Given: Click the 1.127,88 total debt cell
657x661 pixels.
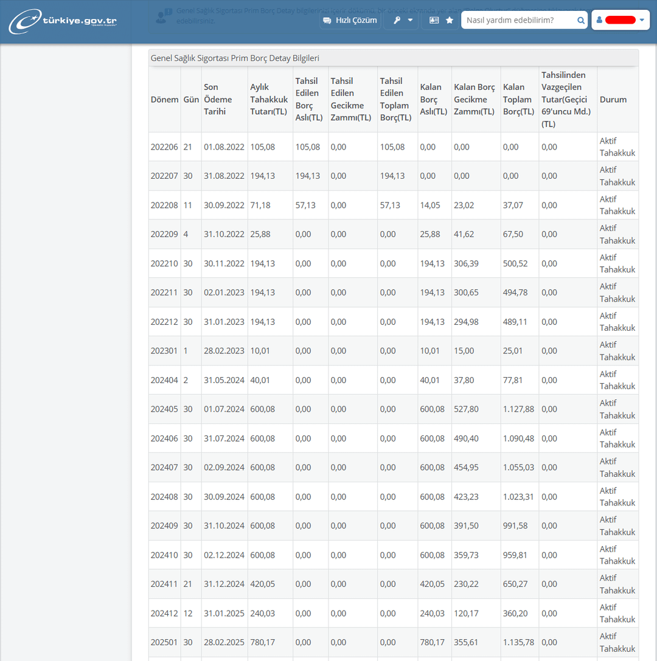Looking at the screenshot, I should tap(518, 409).
